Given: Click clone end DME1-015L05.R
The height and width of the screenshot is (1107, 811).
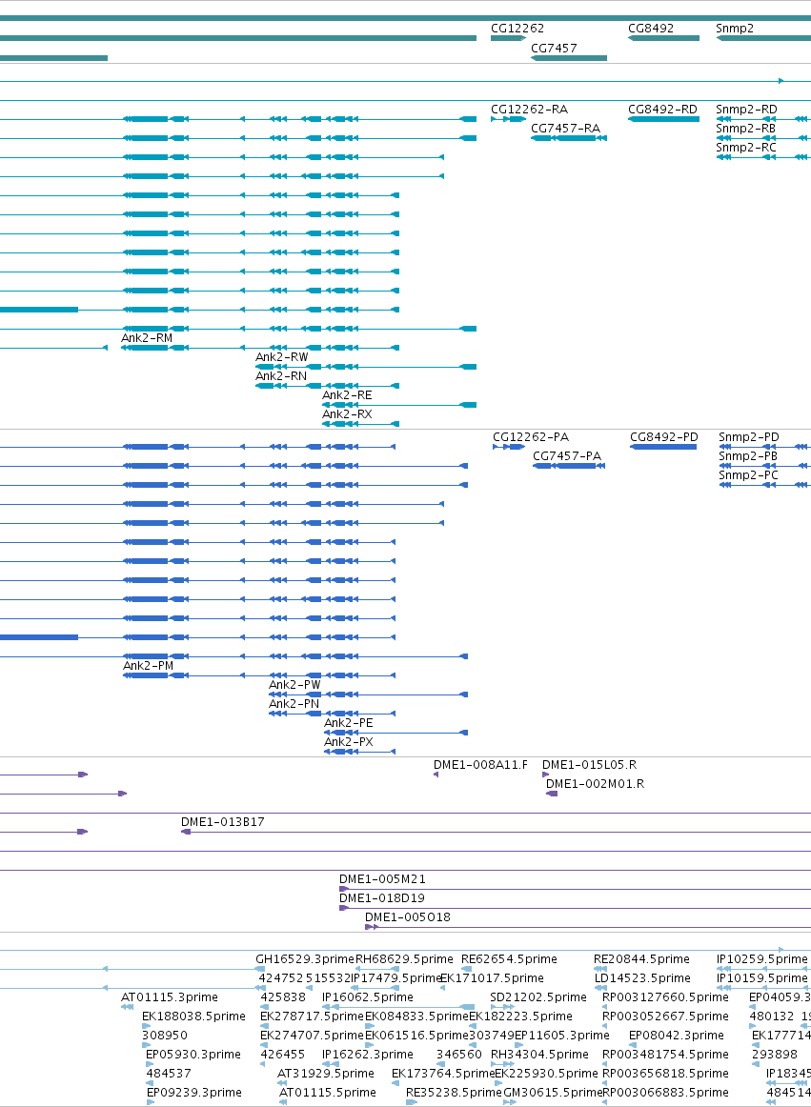Looking at the screenshot, I should 589,765.
